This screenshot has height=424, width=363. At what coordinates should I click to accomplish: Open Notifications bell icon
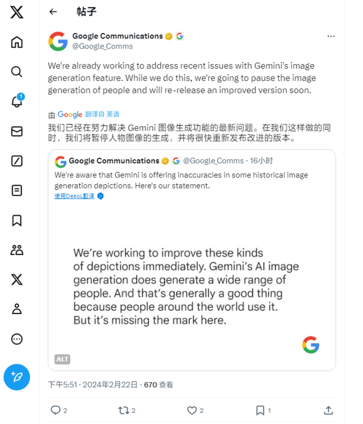[x=17, y=101]
